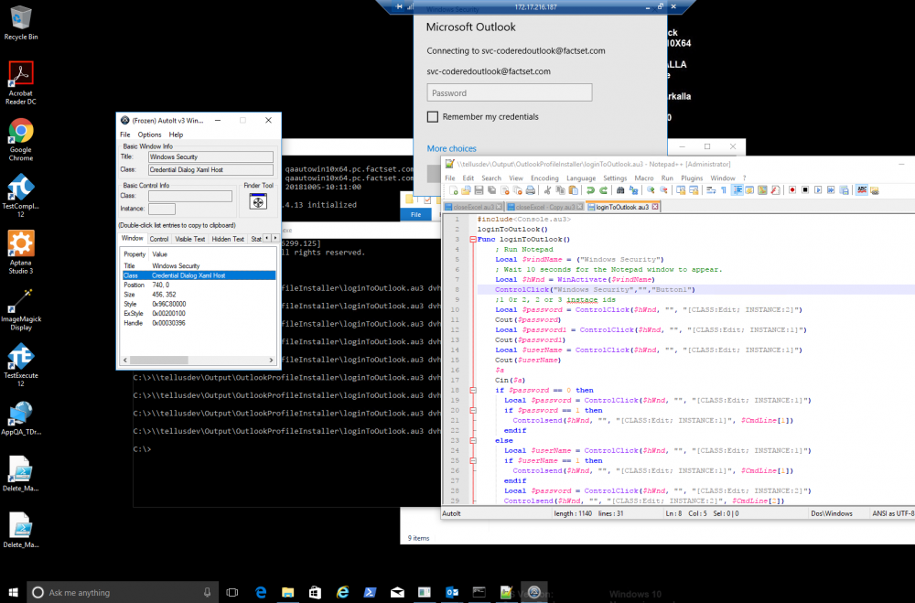Switch to closeExcel.au3 tab in Notepad++
The width and height of the screenshot is (915, 603).
coord(473,207)
